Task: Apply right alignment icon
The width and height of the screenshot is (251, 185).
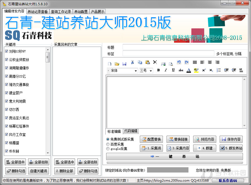Action: (217, 62)
